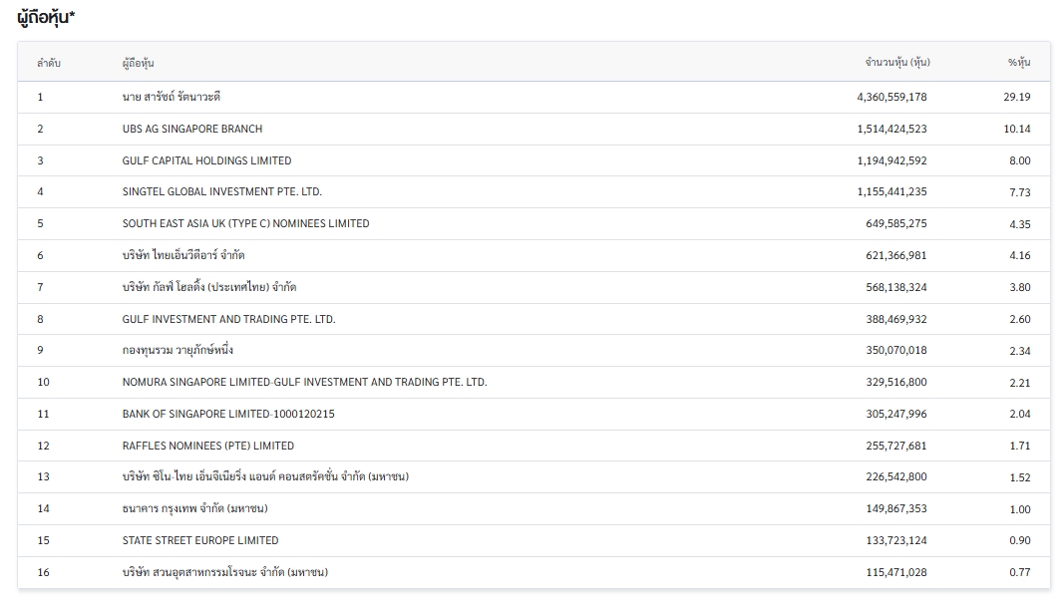Select บริษัท ไทยเอ็นวีดีอาร์ จำกัด
Image resolution: width=1063 pixels, height=606 pixels.
pos(183,255)
